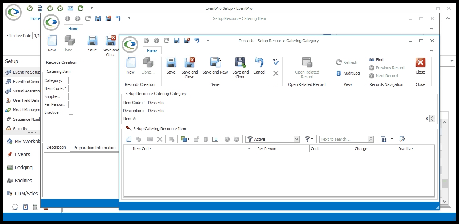Click the grey X delete icon in the ribbon
Viewport: 459px width, 224px height.
coord(276,73)
